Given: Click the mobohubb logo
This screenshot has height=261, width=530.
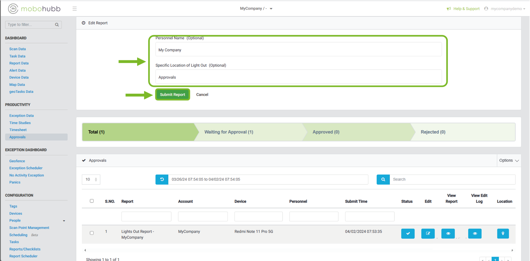Looking at the screenshot, I should tap(34, 9).
